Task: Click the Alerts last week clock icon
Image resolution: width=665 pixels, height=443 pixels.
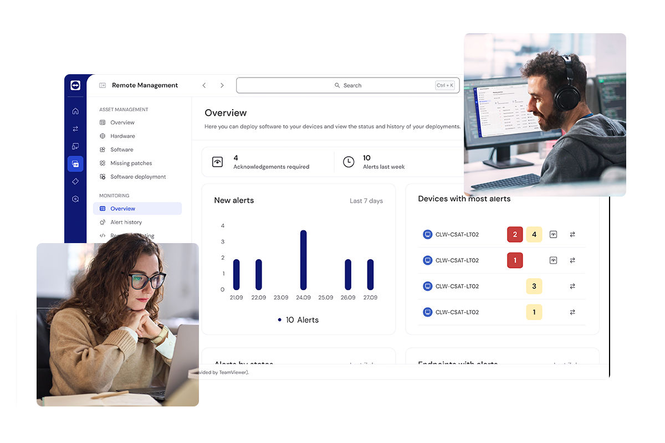Action: click(349, 162)
